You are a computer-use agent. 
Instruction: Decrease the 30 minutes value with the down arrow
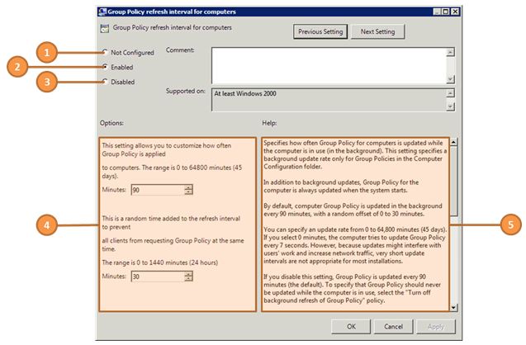click(x=188, y=279)
